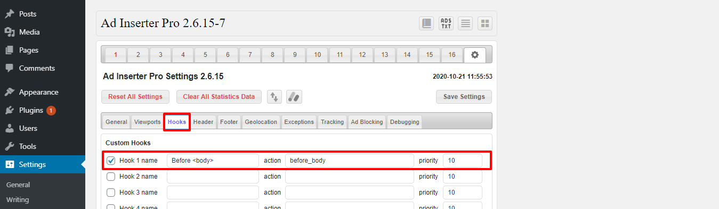Screen dimensions: 719x209
Task: Switch to the Hooks tab
Action: 177,122
